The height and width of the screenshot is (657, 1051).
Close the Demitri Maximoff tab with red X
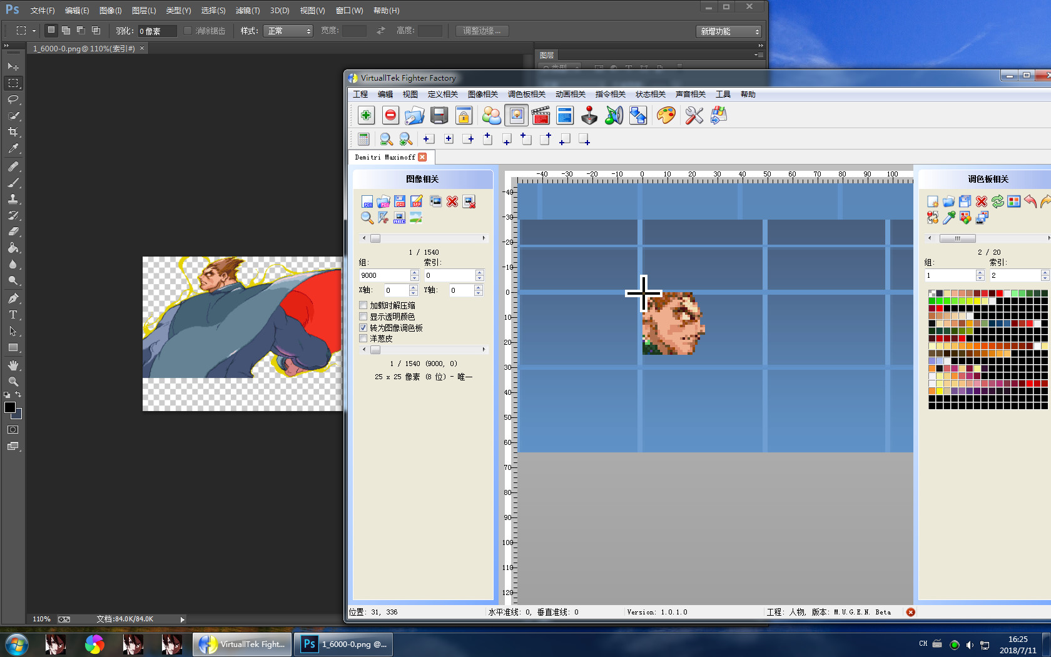tap(422, 157)
